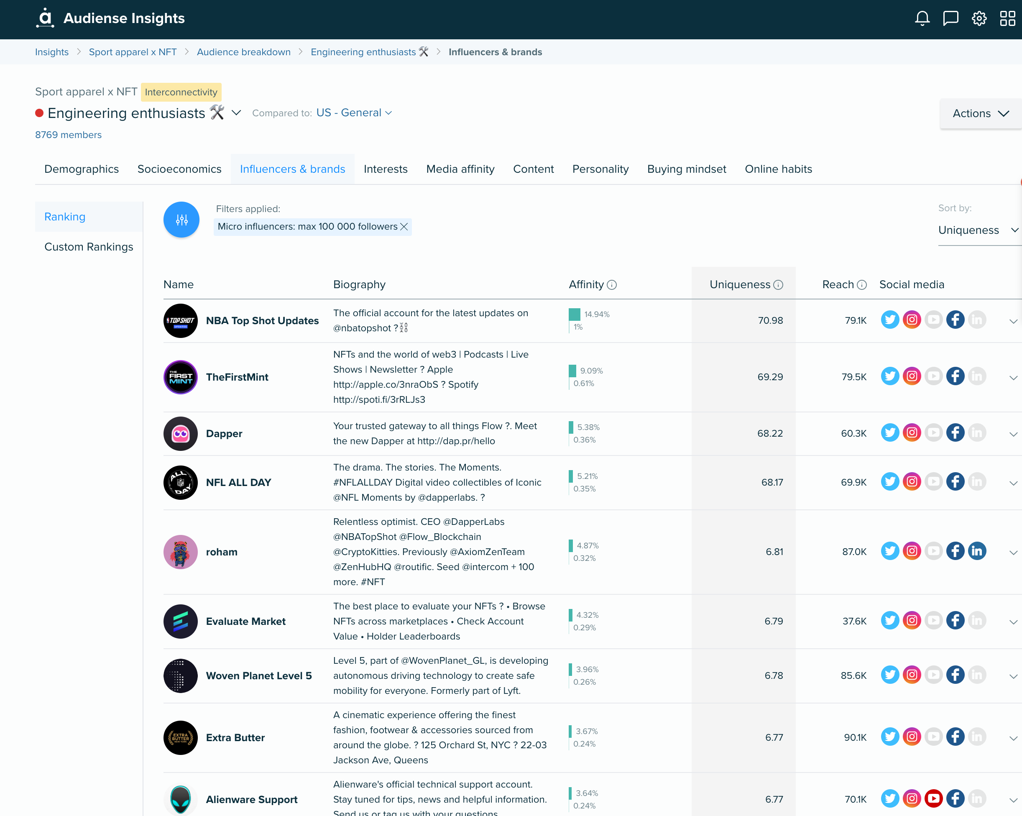Switch to the Personality tab
This screenshot has height=816, width=1022.
(600, 169)
